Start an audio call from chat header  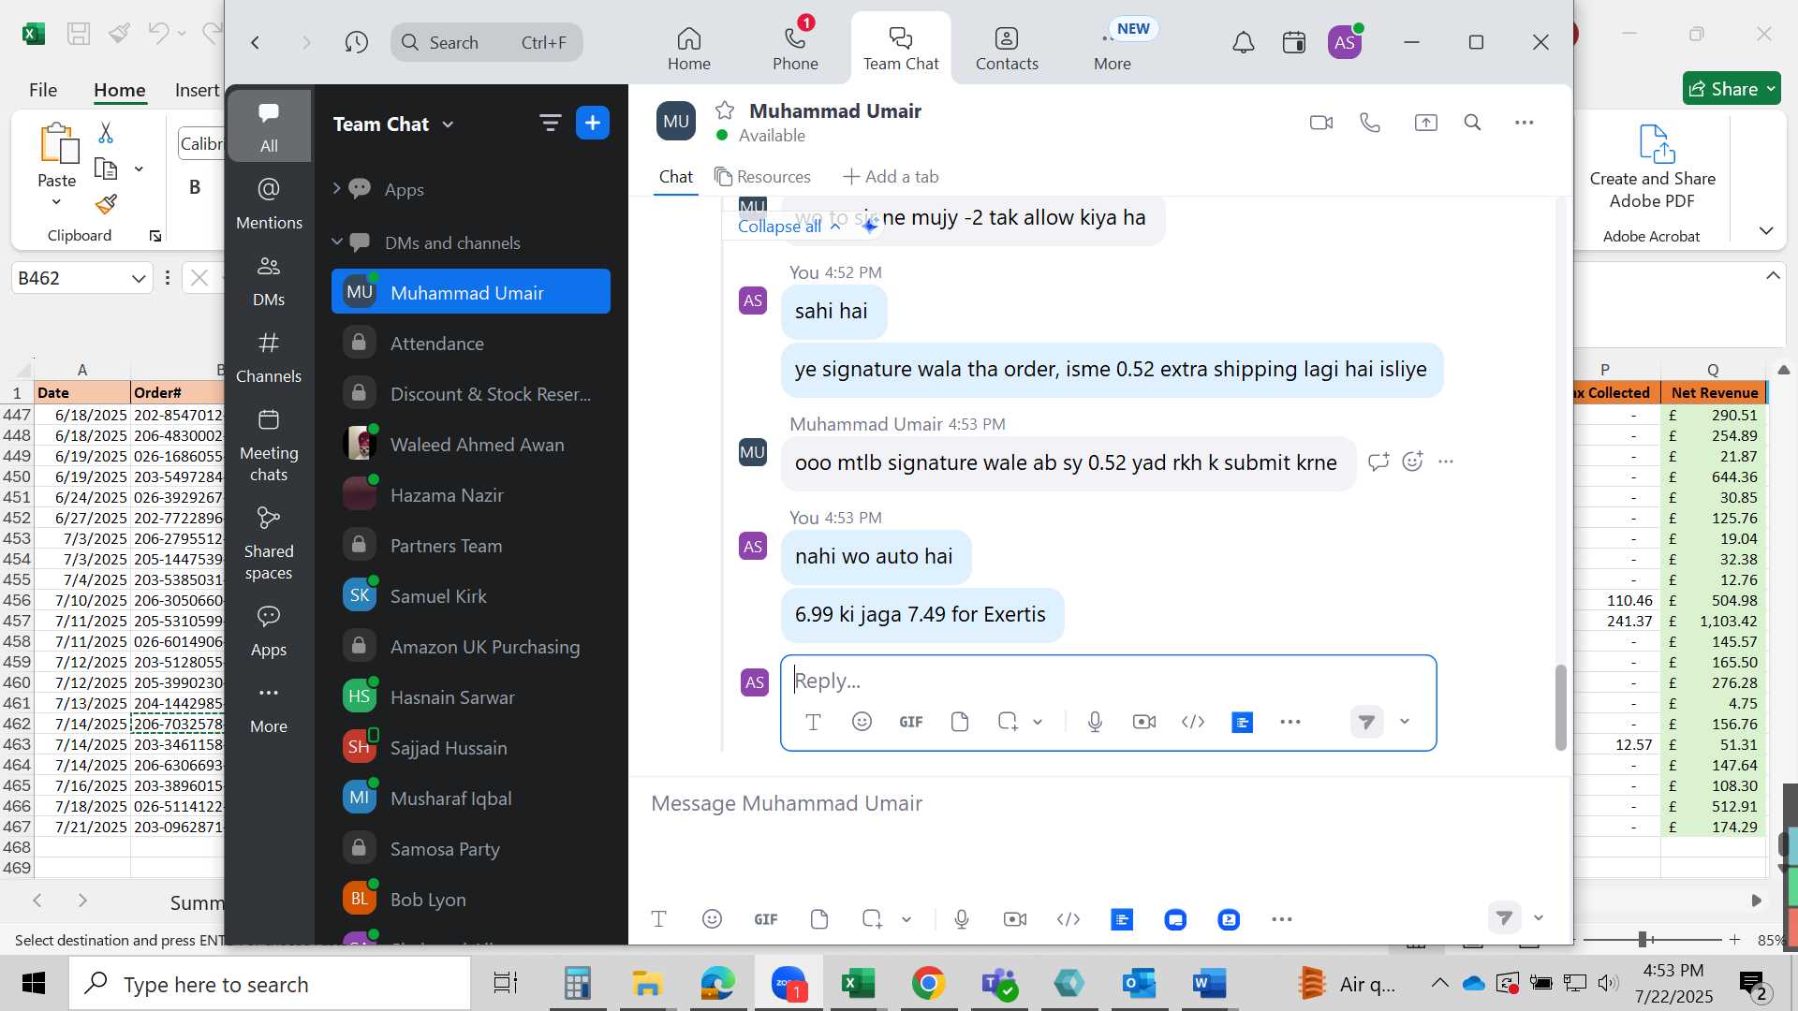[1370, 123]
